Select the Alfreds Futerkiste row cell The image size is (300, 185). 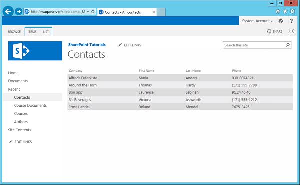click(x=83, y=78)
